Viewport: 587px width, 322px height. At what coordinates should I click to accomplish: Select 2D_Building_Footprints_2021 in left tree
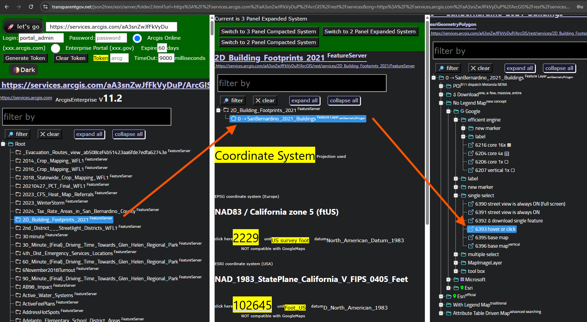click(x=64, y=219)
